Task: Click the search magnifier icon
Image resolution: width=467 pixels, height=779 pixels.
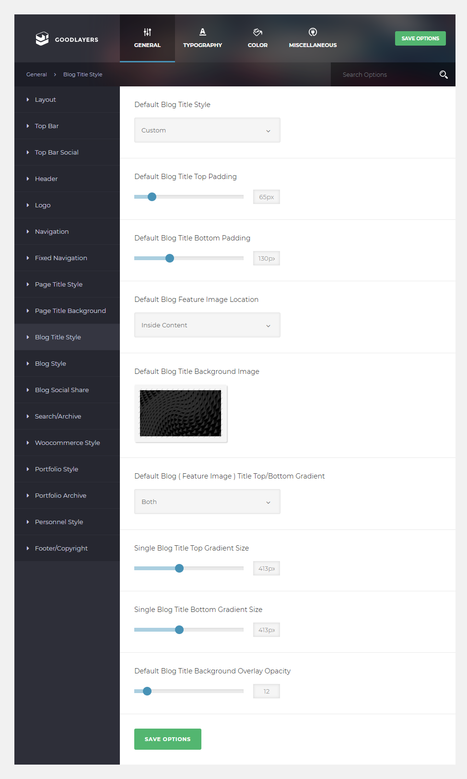Action: [444, 74]
